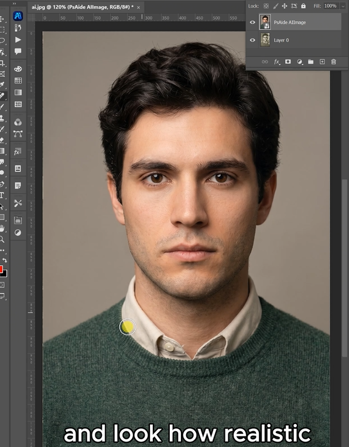Expand the collapsed panel with double arrows
The image size is (349, 447).
click(14, 4)
